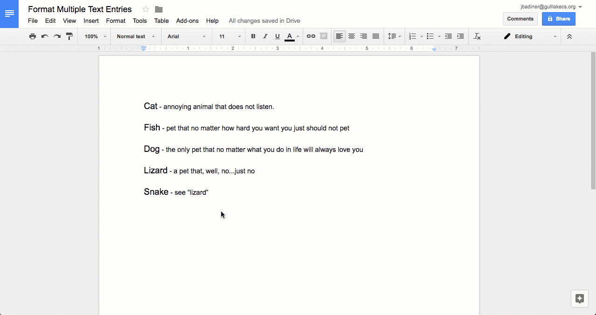596x315 pixels.
Task: Open the Edit menu
Action: coord(50,21)
